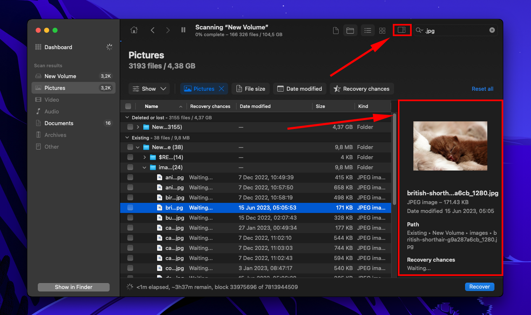Check the highlighted bri...pg file's checkbox
Viewport: 531px width, 315px height.
pos(130,207)
